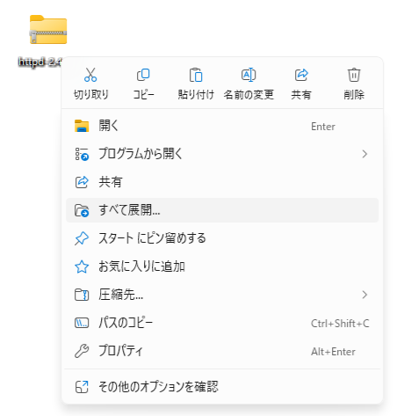
Task: Click the external-link icon beside その他のオプション
Action: tap(82, 387)
